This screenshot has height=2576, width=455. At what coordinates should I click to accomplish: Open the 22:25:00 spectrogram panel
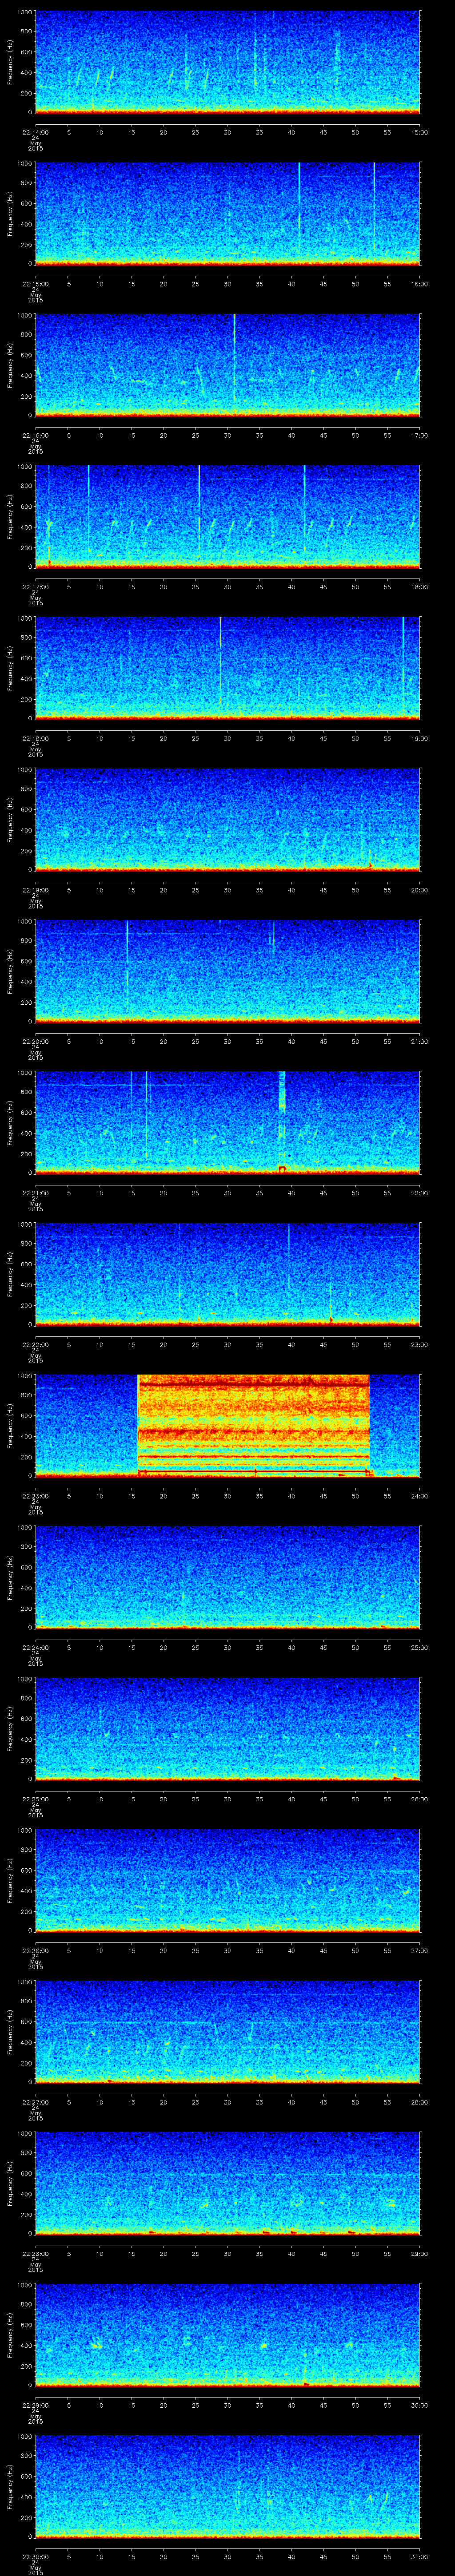[227, 1728]
